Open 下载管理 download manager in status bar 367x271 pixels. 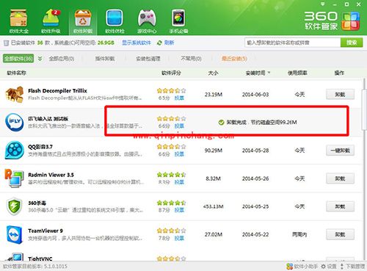[x=353, y=267]
